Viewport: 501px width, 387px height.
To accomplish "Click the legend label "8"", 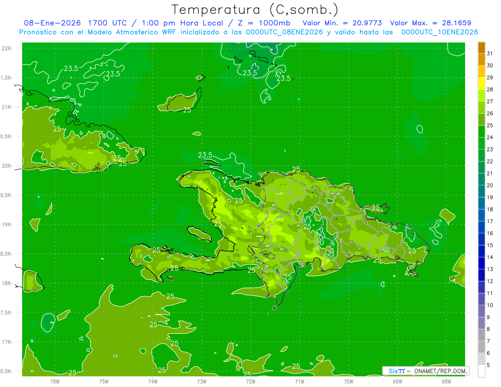I will click(x=488, y=329).
